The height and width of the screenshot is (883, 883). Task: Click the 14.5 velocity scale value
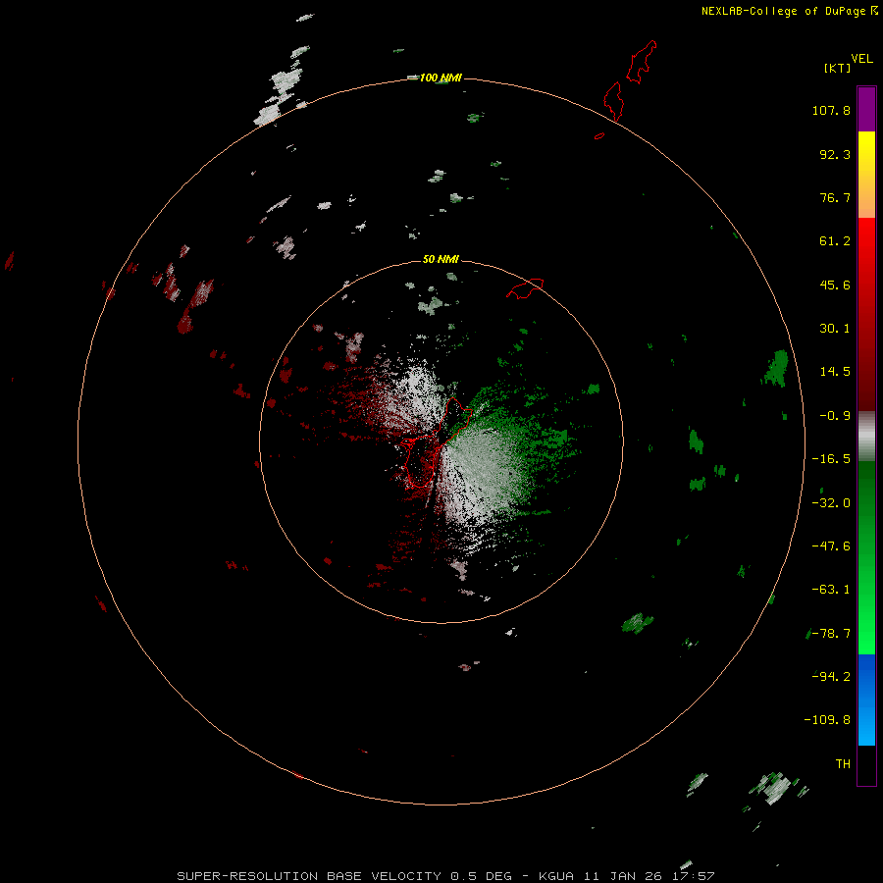tap(835, 372)
